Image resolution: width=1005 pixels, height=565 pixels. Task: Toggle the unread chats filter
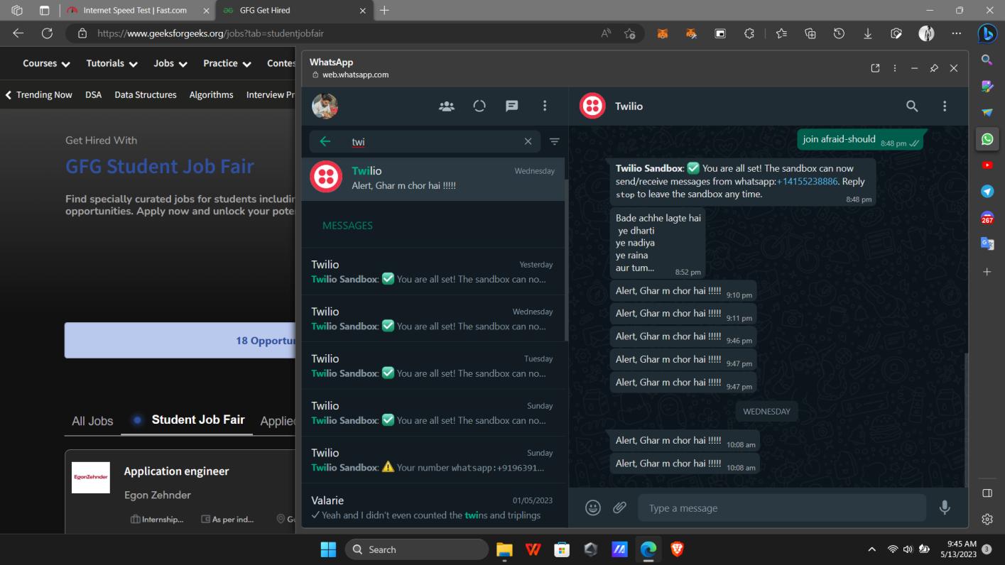(555, 141)
